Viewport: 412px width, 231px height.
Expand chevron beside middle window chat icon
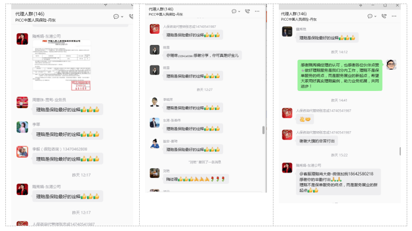[x=239, y=12]
